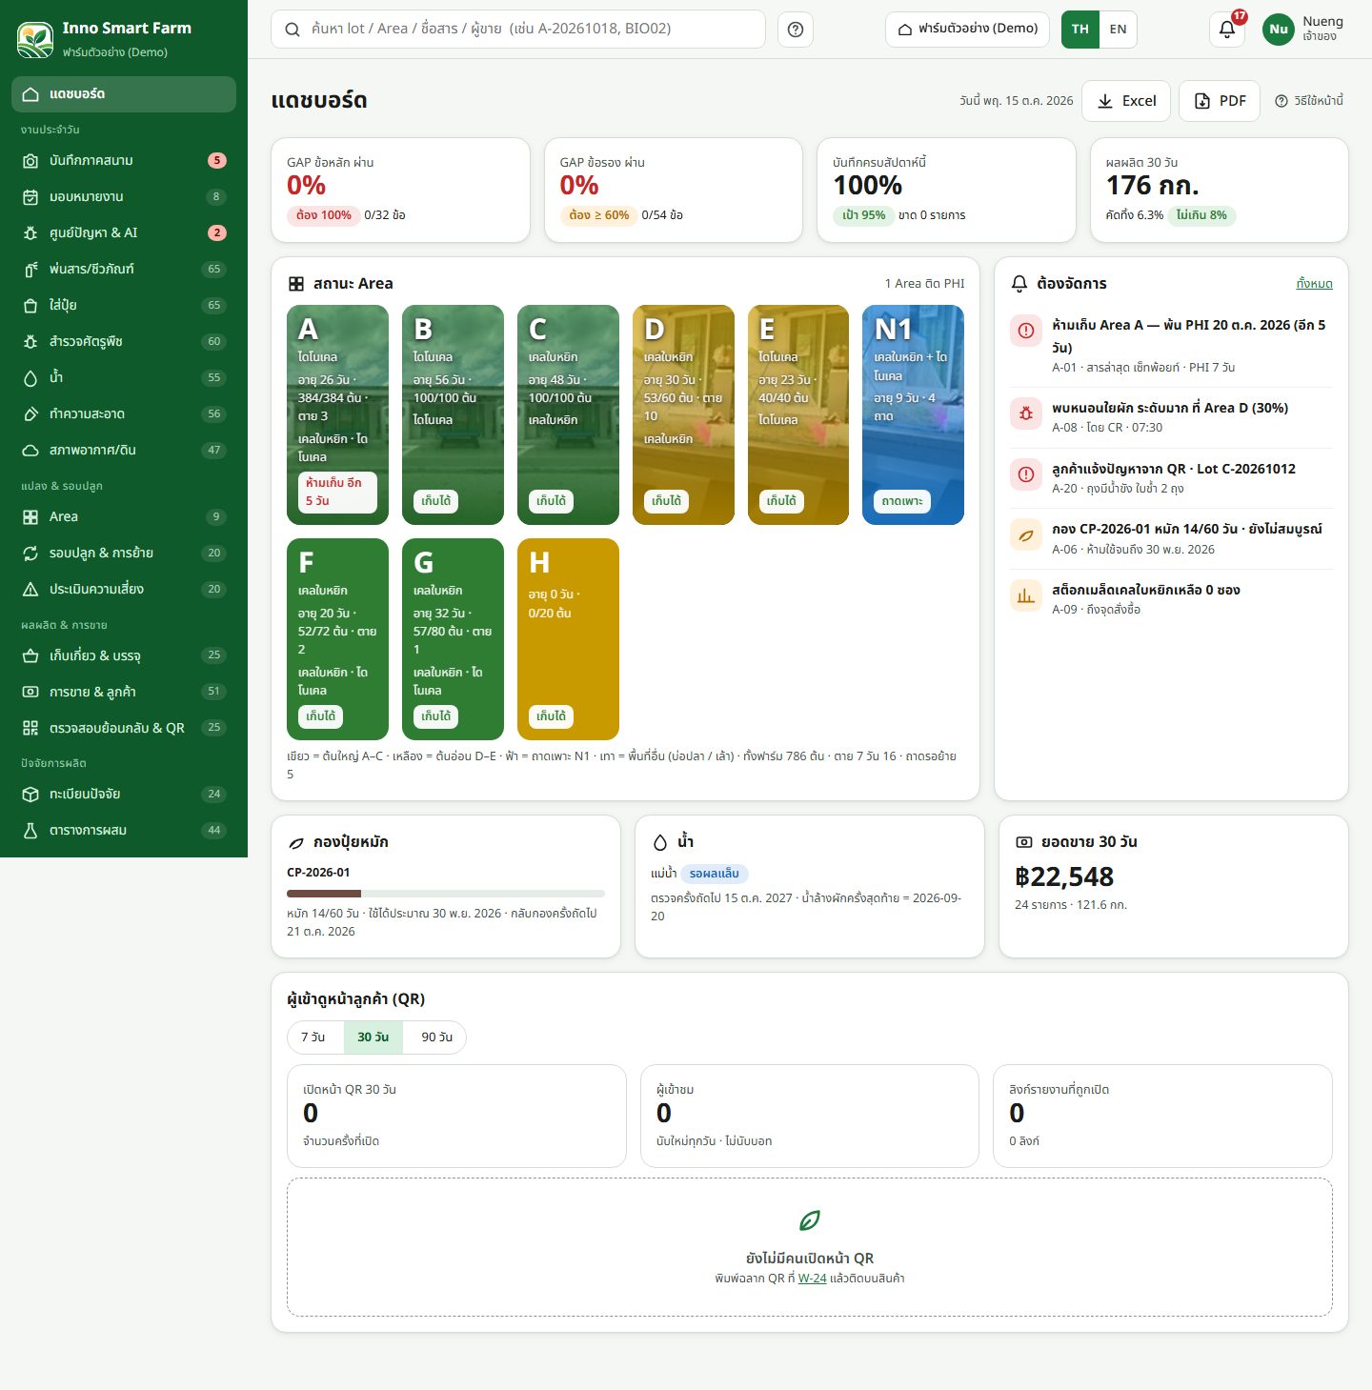The image size is (1372, 1390).
Task: Export the dashboard as PDF
Action: click(1220, 101)
